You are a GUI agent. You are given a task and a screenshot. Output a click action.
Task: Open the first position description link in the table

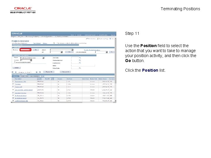click(20, 82)
